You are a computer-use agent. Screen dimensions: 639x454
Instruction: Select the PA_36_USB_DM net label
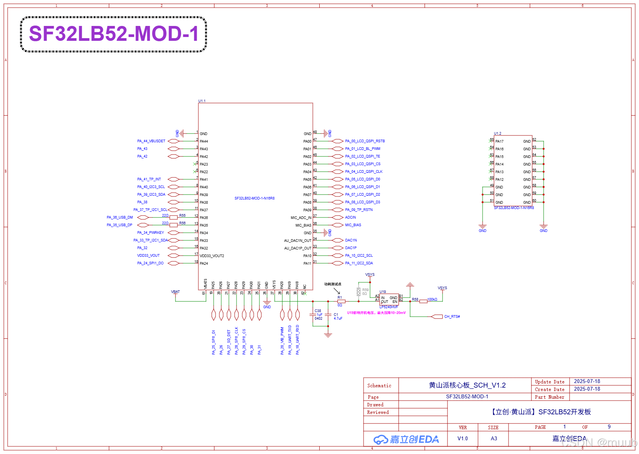click(120, 217)
